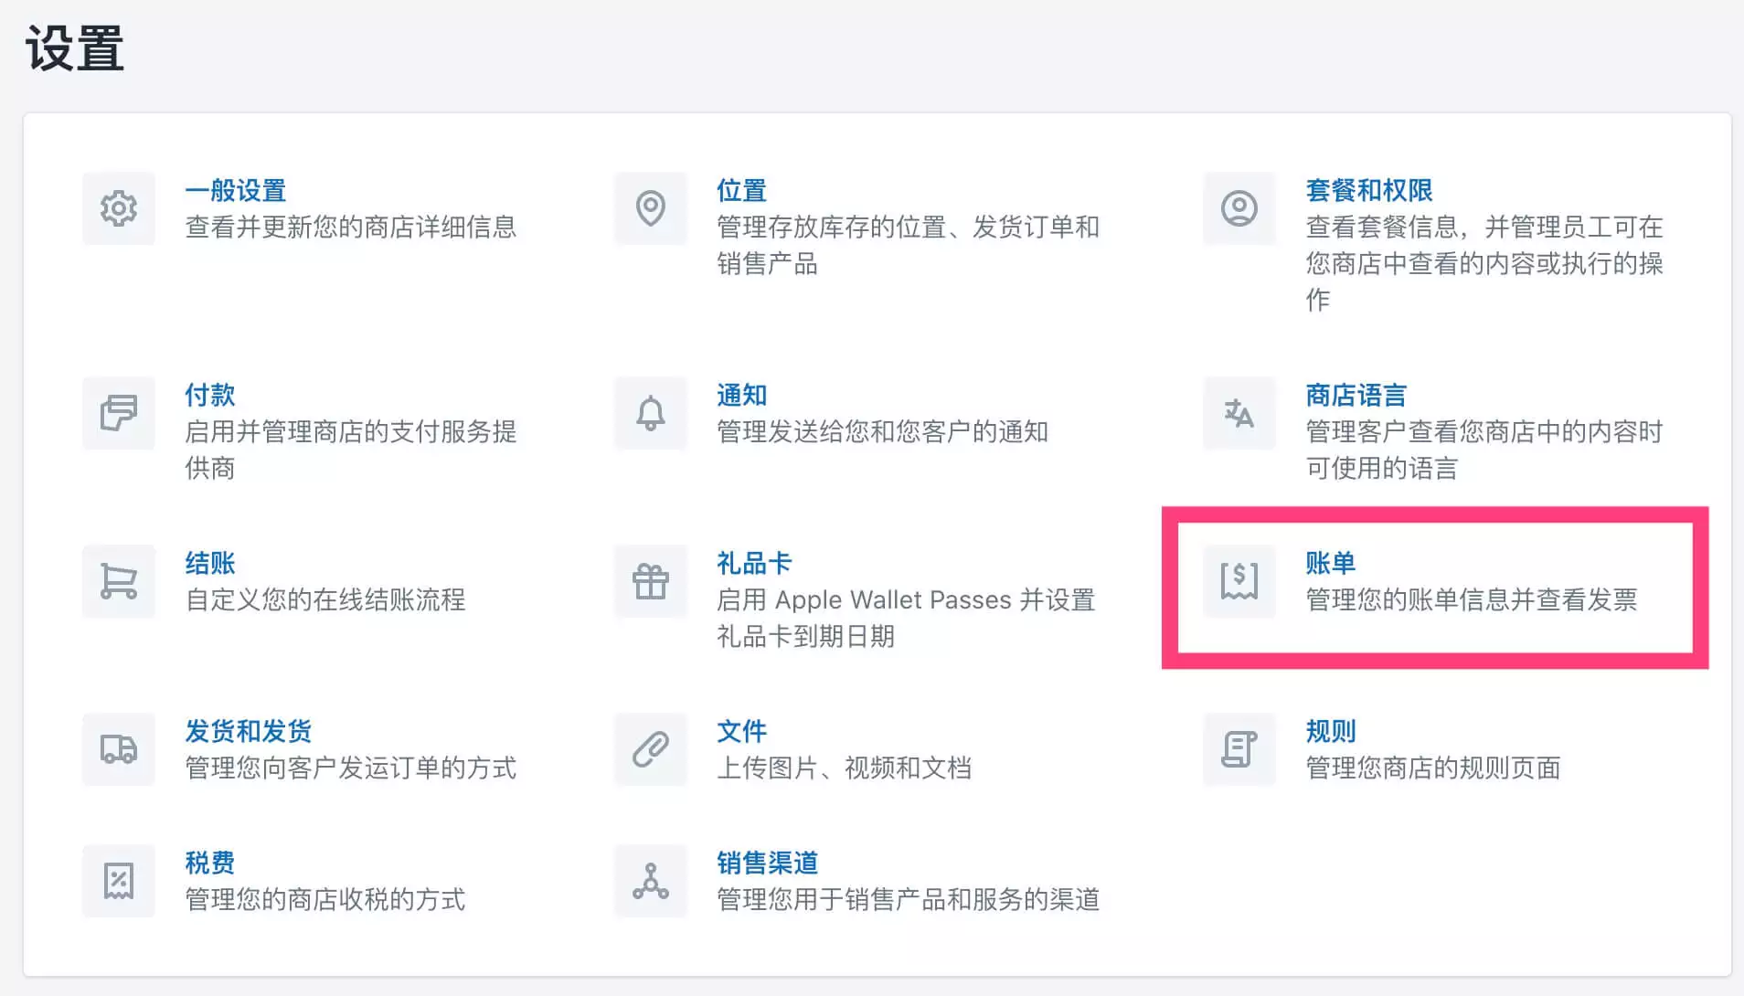Screen dimensions: 1744x996
Task: Open the 通知 notifications link
Action: click(x=741, y=396)
